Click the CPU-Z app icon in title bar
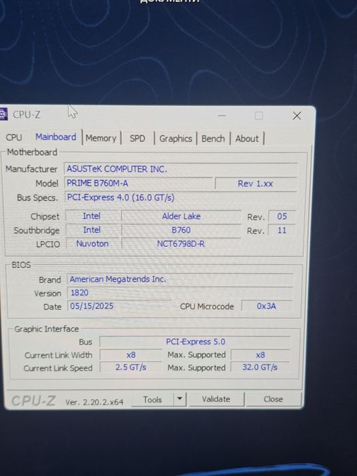The width and height of the screenshot is (357, 476). tap(3, 114)
